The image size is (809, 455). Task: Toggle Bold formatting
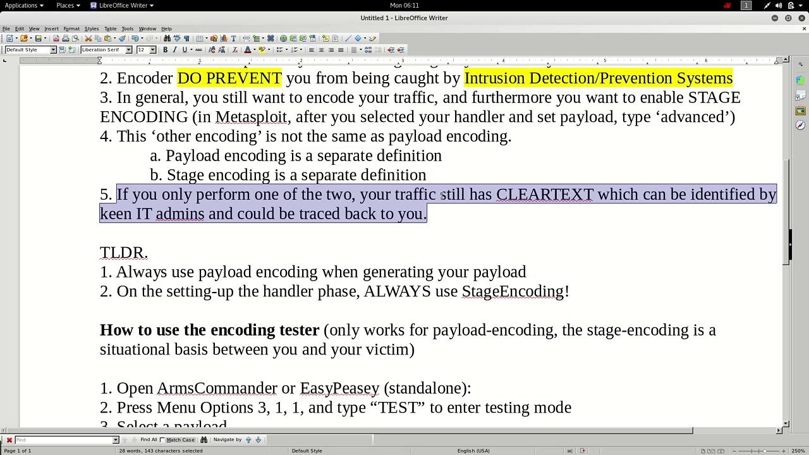(166, 50)
